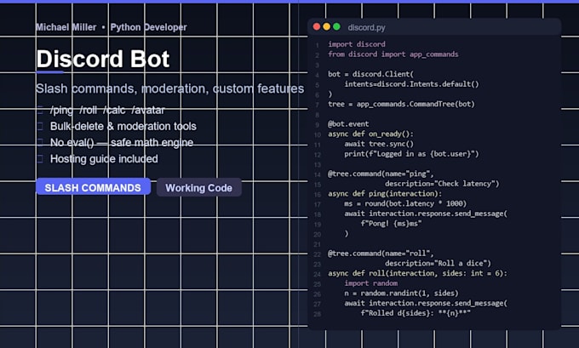
Task: Click the yellow minimize dot of code window
Action: pyautogui.click(x=326, y=27)
